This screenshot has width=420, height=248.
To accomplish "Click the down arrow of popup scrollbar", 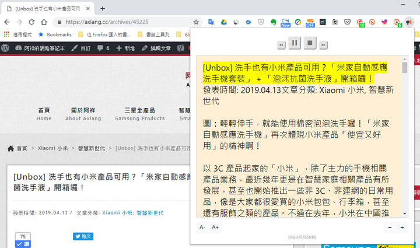I will click(x=404, y=214).
